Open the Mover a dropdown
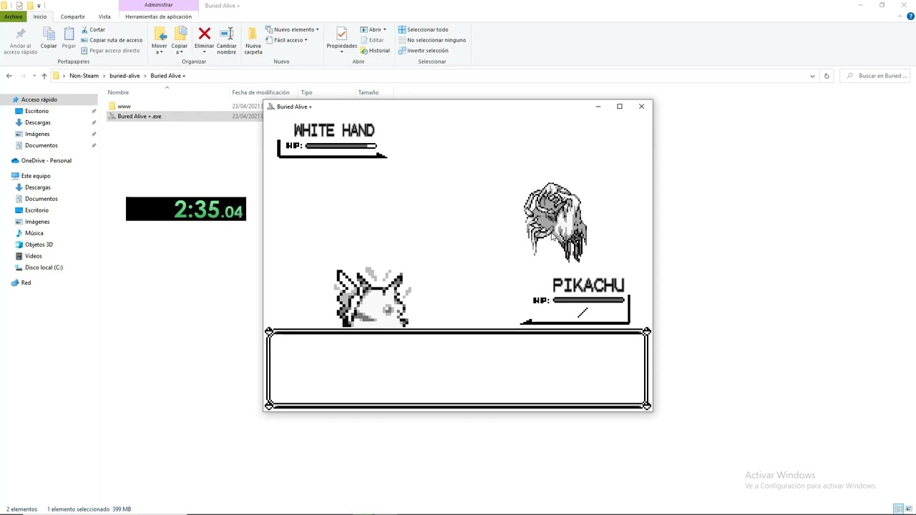916x515 pixels. (x=160, y=40)
